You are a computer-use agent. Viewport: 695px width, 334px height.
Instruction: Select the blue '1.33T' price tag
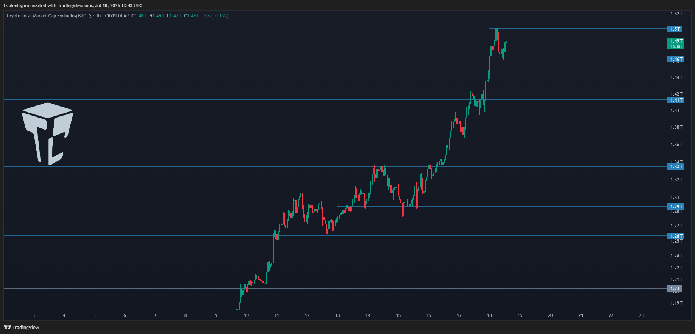point(676,167)
